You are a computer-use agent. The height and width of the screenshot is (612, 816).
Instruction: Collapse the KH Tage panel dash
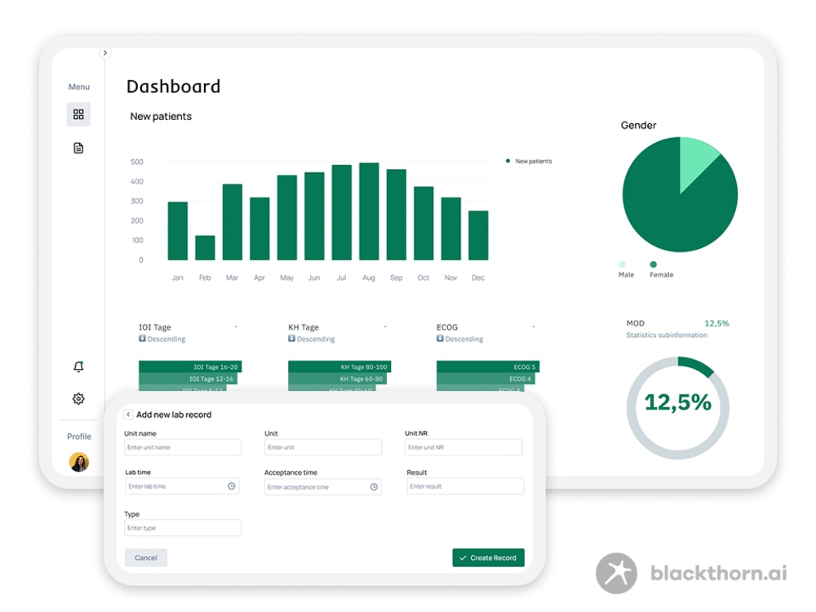pyautogui.click(x=385, y=327)
